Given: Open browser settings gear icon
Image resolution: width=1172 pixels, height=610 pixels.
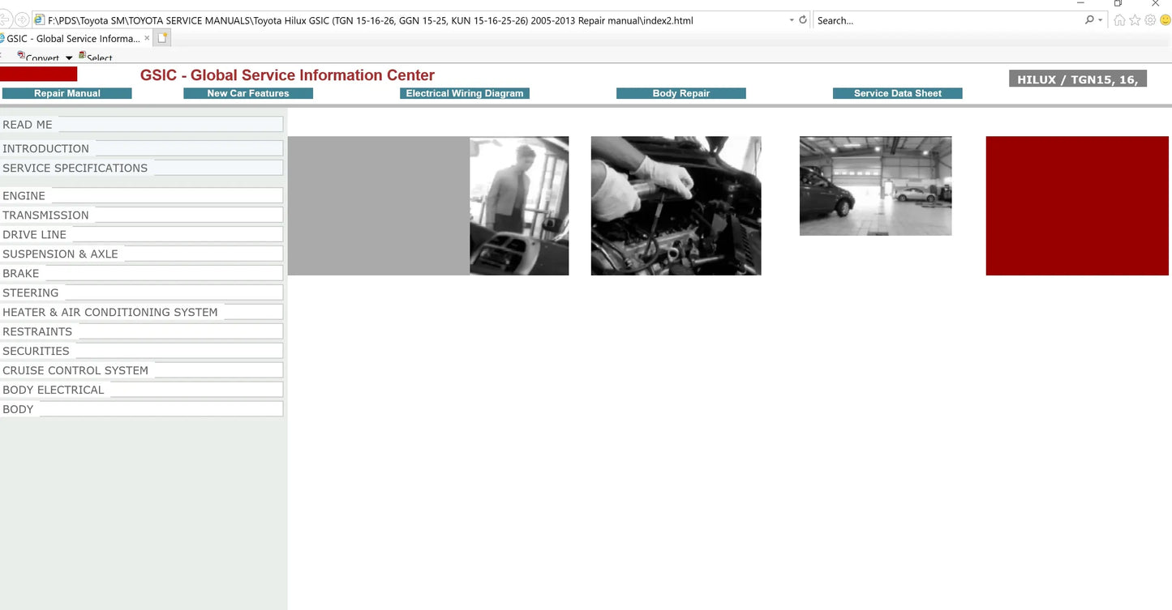Looking at the screenshot, I should tap(1149, 20).
